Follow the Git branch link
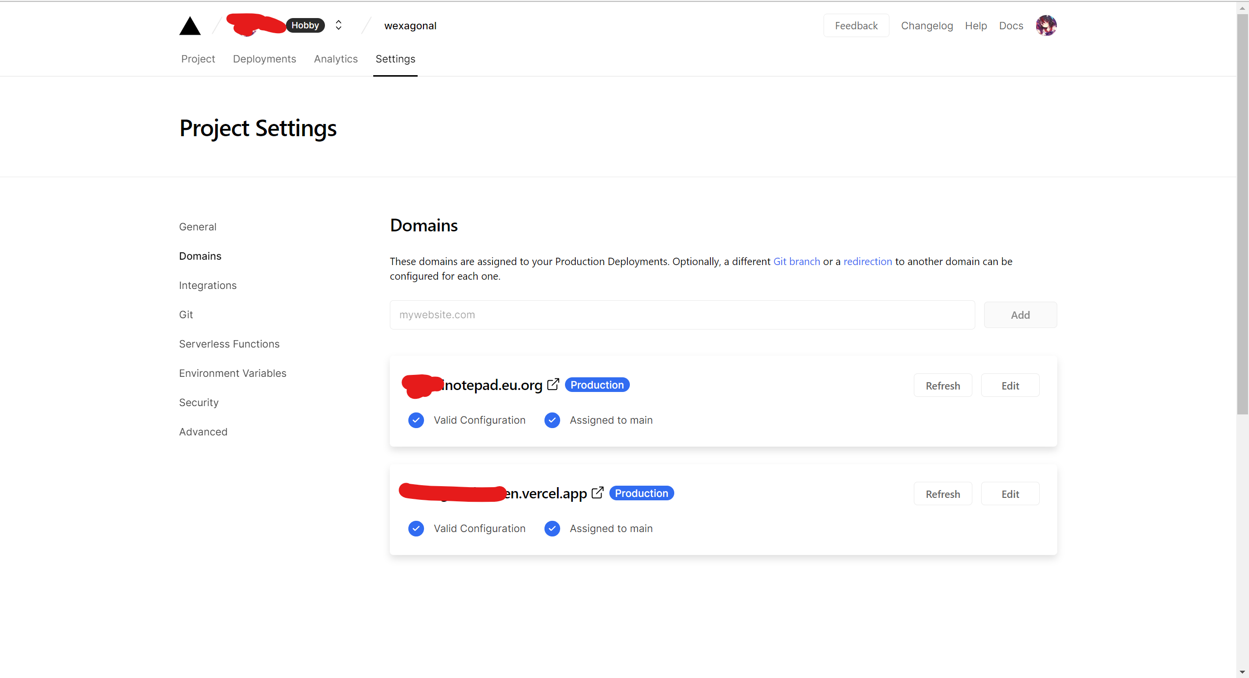This screenshot has width=1249, height=678. click(x=797, y=262)
